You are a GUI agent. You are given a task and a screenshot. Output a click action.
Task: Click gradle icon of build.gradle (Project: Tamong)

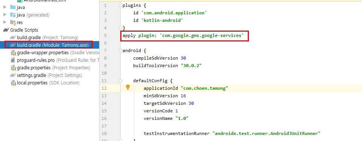(x=13, y=38)
